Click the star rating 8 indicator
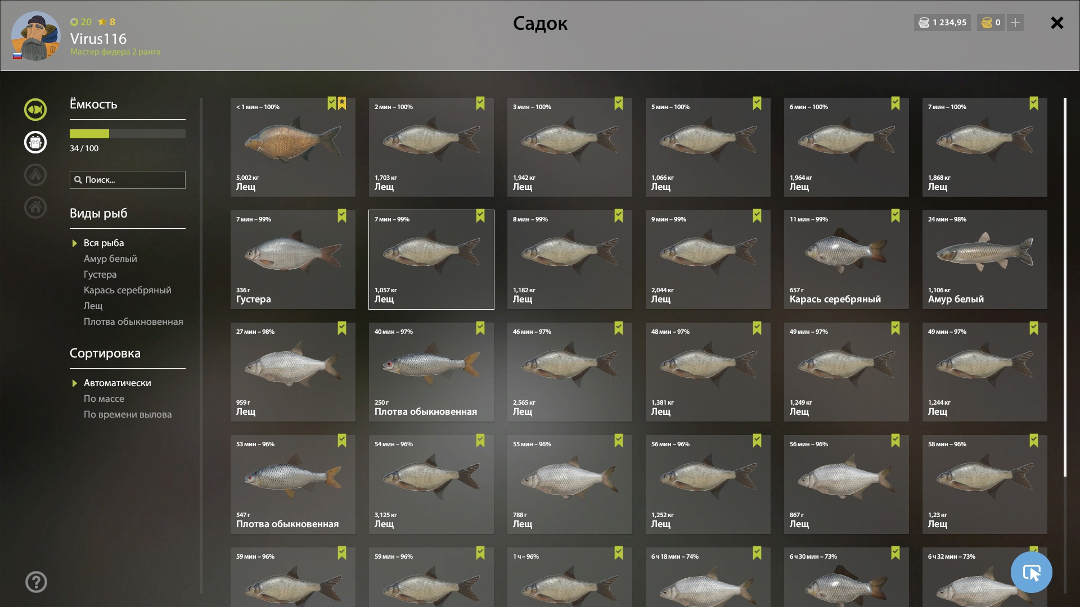The width and height of the screenshot is (1080, 607). (106, 22)
